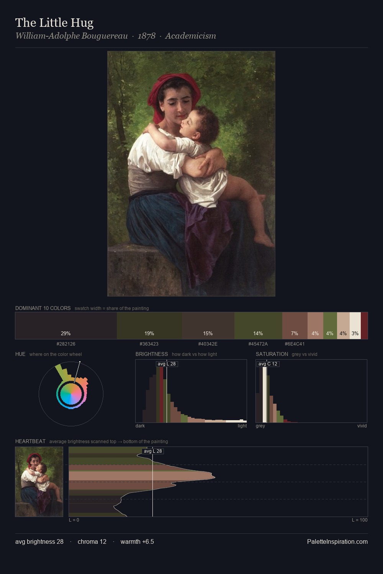Select the cream 3% swatch
The width and height of the screenshot is (383, 574).
click(355, 326)
